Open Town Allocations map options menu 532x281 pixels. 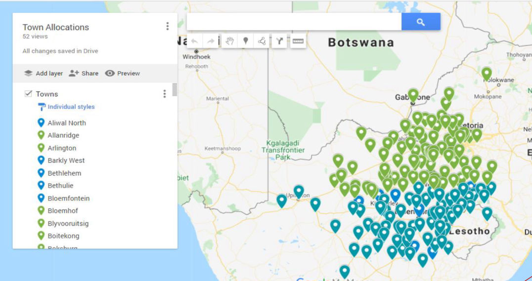[x=167, y=27]
